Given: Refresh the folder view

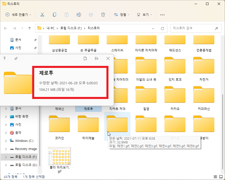Looking at the screenshot, I should (x=162, y=29).
